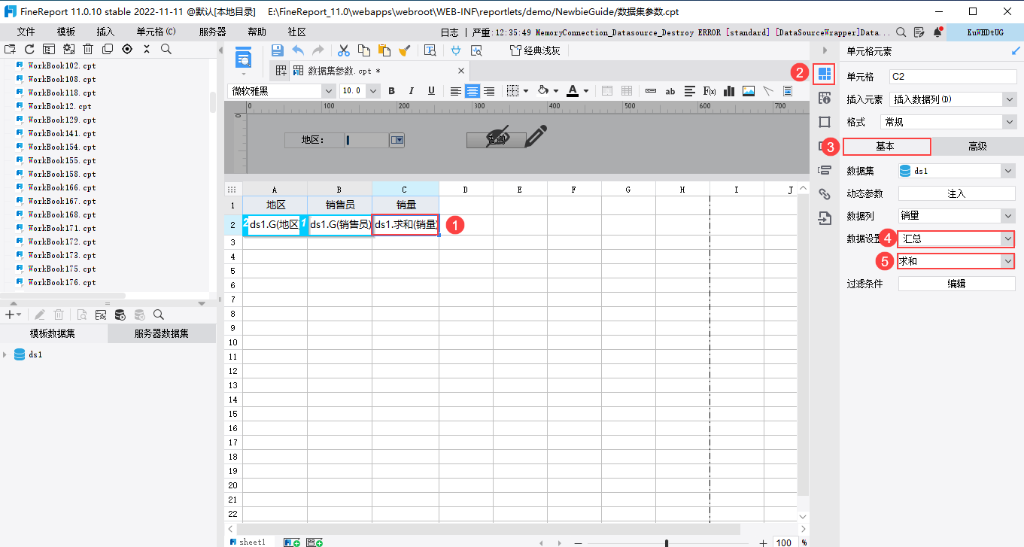Click the insert formula F(x) icon
The image size is (1024, 547).
pyautogui.click(x=709, y=91)
